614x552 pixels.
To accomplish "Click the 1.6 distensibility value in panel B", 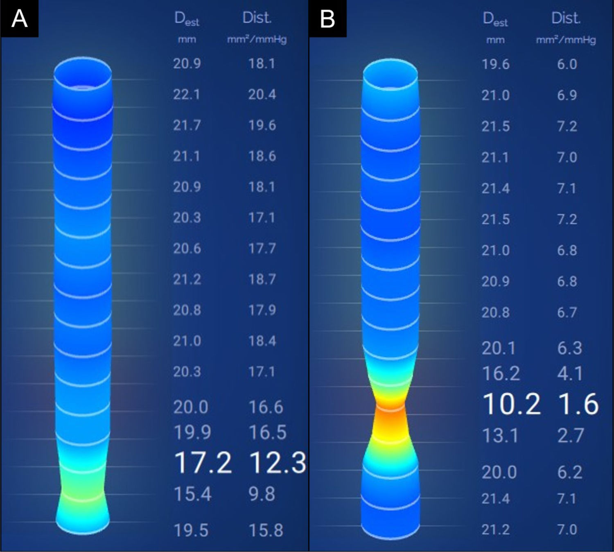I will point(578,404).
